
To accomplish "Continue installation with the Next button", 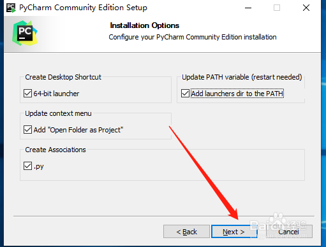I will coord(233,232).
